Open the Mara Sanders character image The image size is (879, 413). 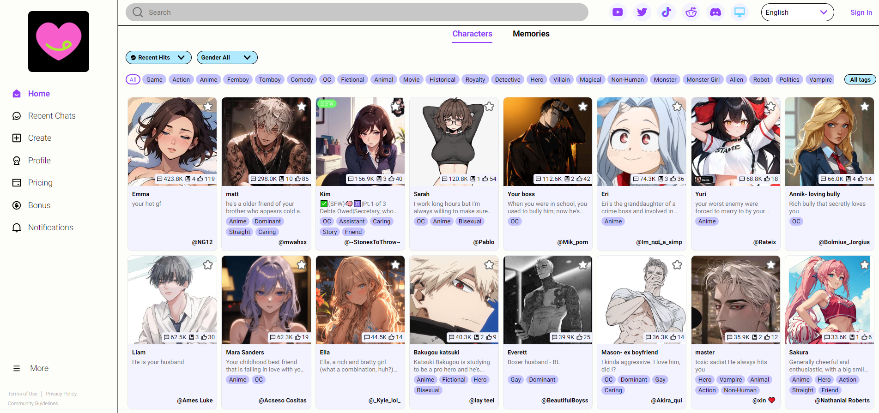click(x=266, y=300)
